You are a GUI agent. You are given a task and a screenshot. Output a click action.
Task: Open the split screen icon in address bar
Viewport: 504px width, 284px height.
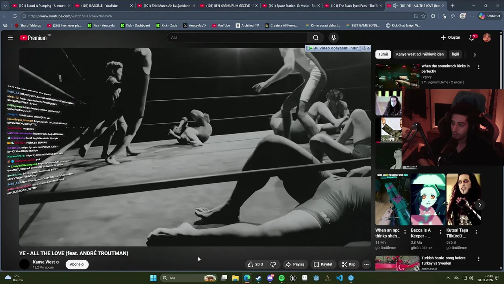416,16
